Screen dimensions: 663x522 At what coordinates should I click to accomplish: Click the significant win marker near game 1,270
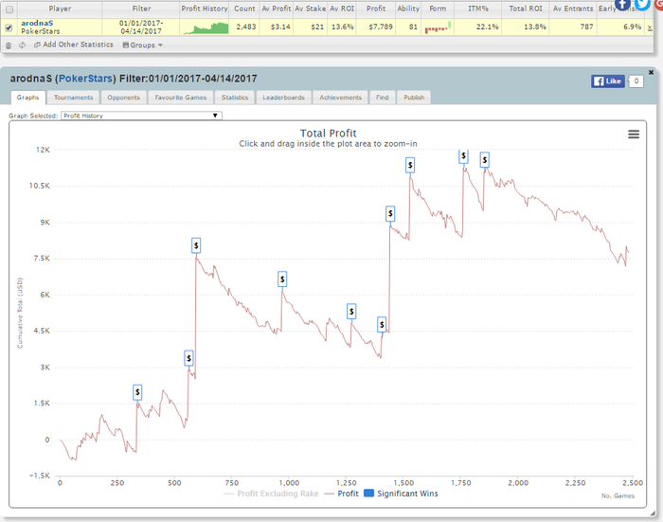351,312
